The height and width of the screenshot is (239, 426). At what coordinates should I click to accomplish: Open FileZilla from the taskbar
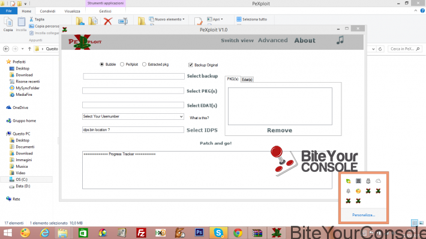point(141,233)
